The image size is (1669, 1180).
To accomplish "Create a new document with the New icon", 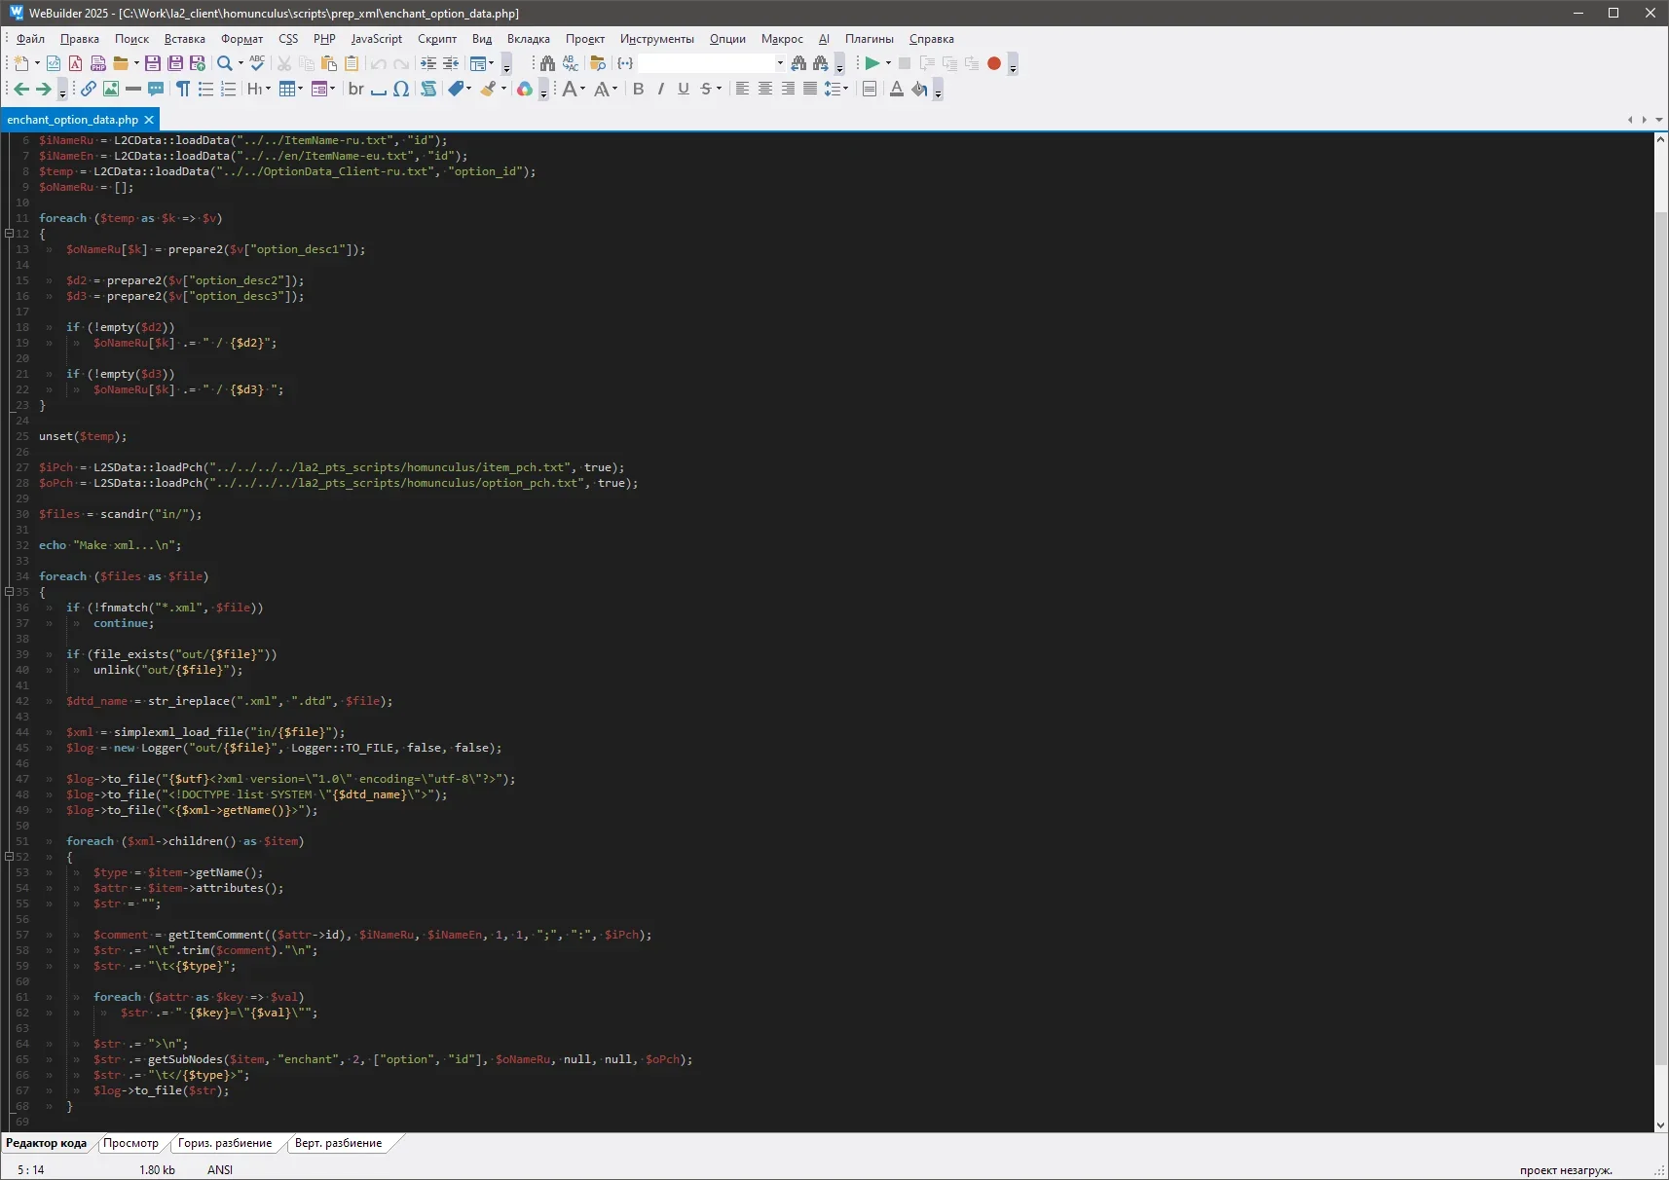I will [x=21, y=63].
